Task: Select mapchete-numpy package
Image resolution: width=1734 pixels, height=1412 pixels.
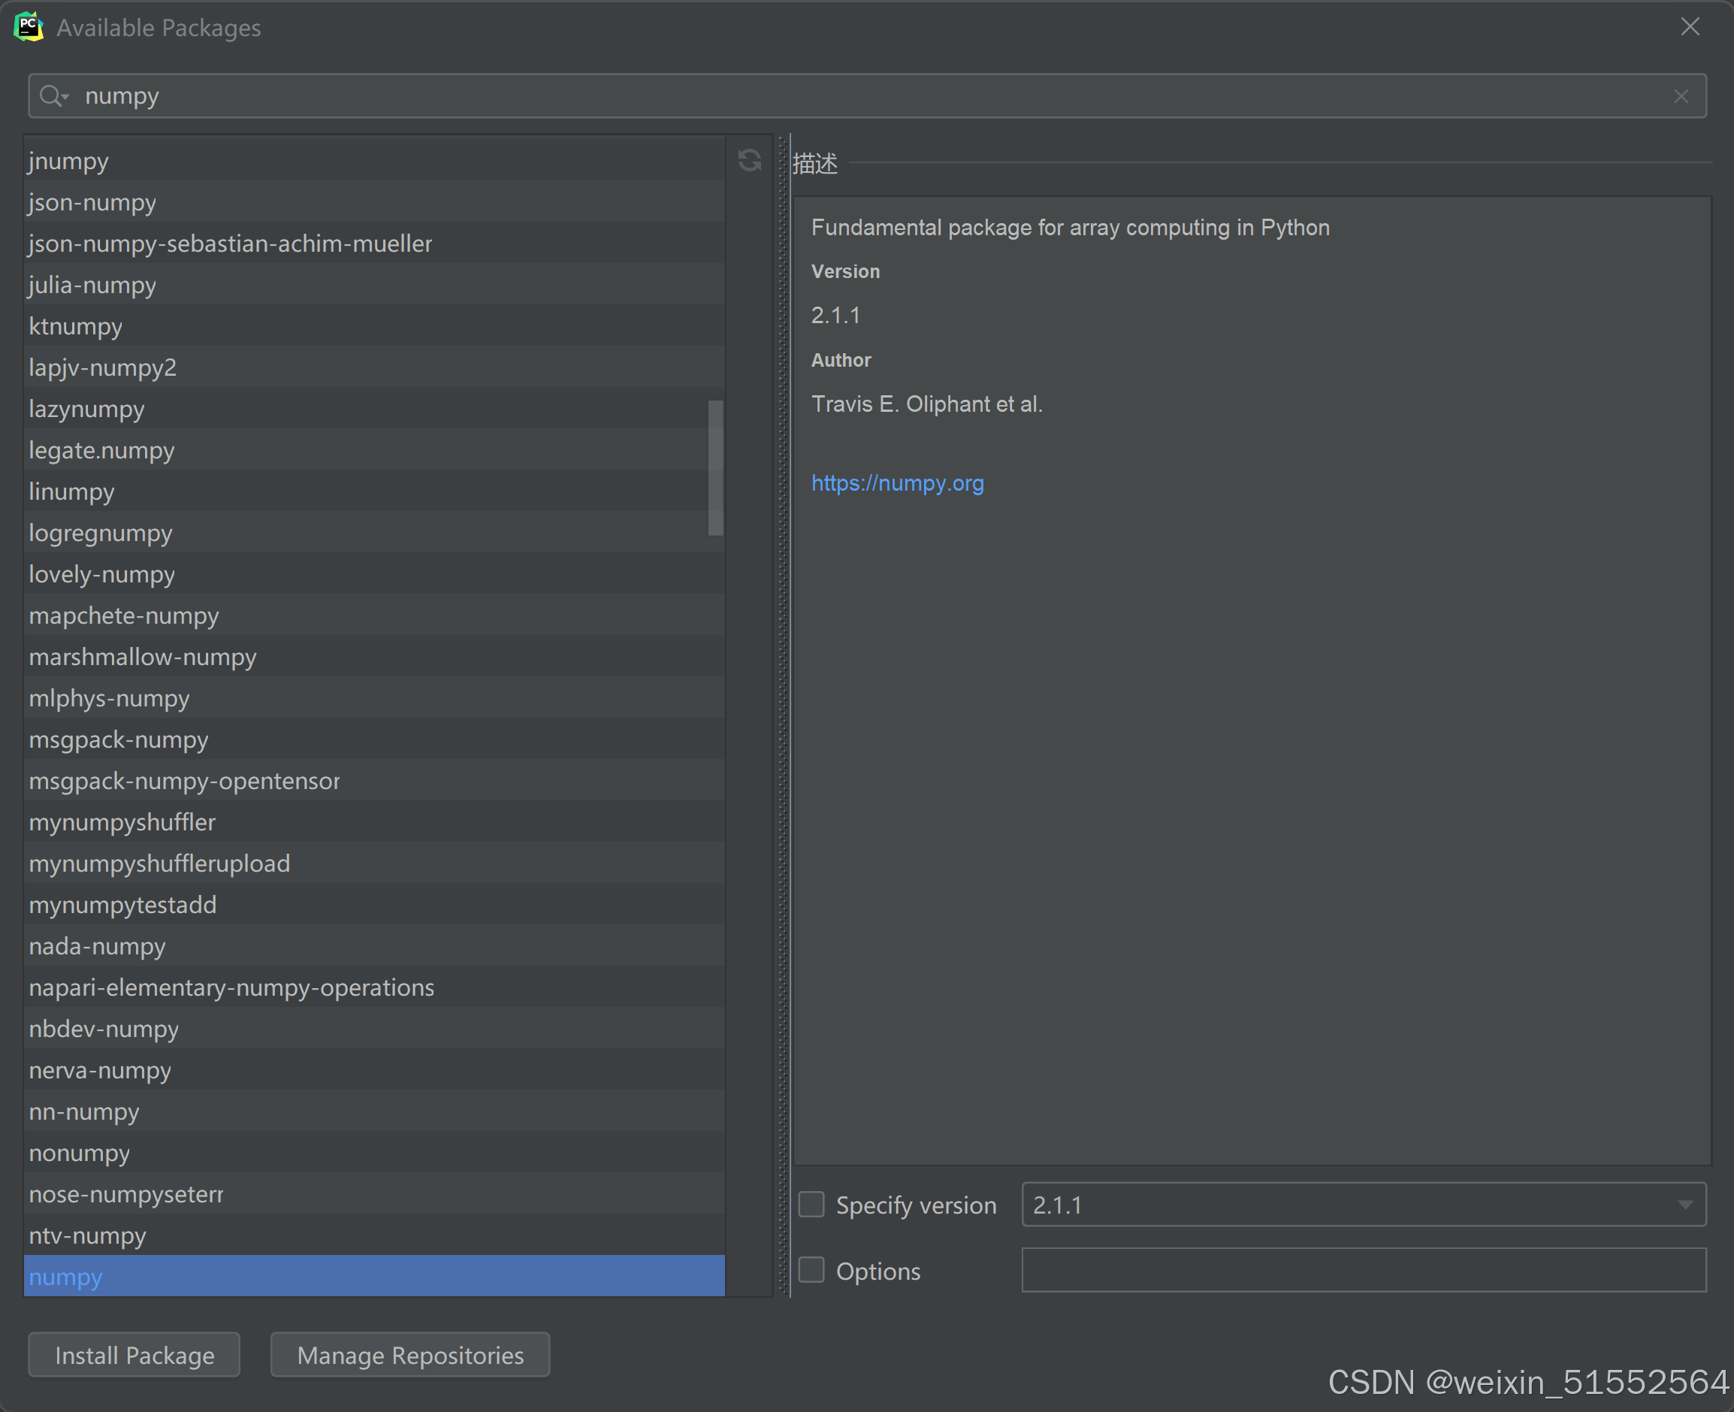Action: pyautogui.click(x=374, y=615)
